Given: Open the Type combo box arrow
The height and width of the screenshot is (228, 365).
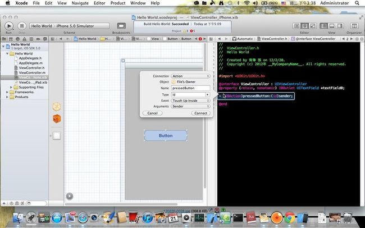Looking at the screenshot, I should point(207,95).
